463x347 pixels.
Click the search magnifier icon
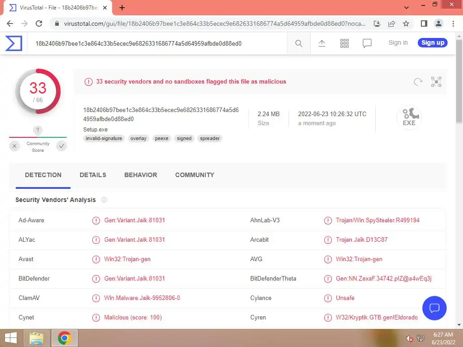click(298, 43)
